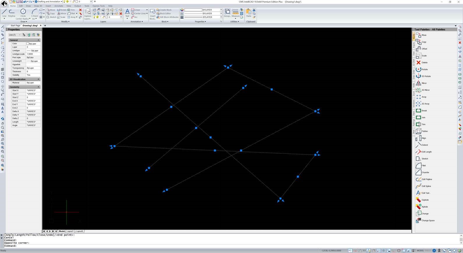Click Mirror in Tool Palettes
This screenshot has width=463, height=253.
click(x=421, y=83)
